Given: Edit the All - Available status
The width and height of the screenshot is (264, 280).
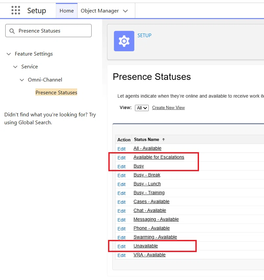Looking at the screenshot, I should pyautogui.click(x=121, y=149).
